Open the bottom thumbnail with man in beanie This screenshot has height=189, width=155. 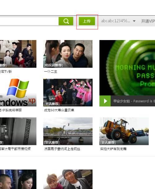point(68,179)
